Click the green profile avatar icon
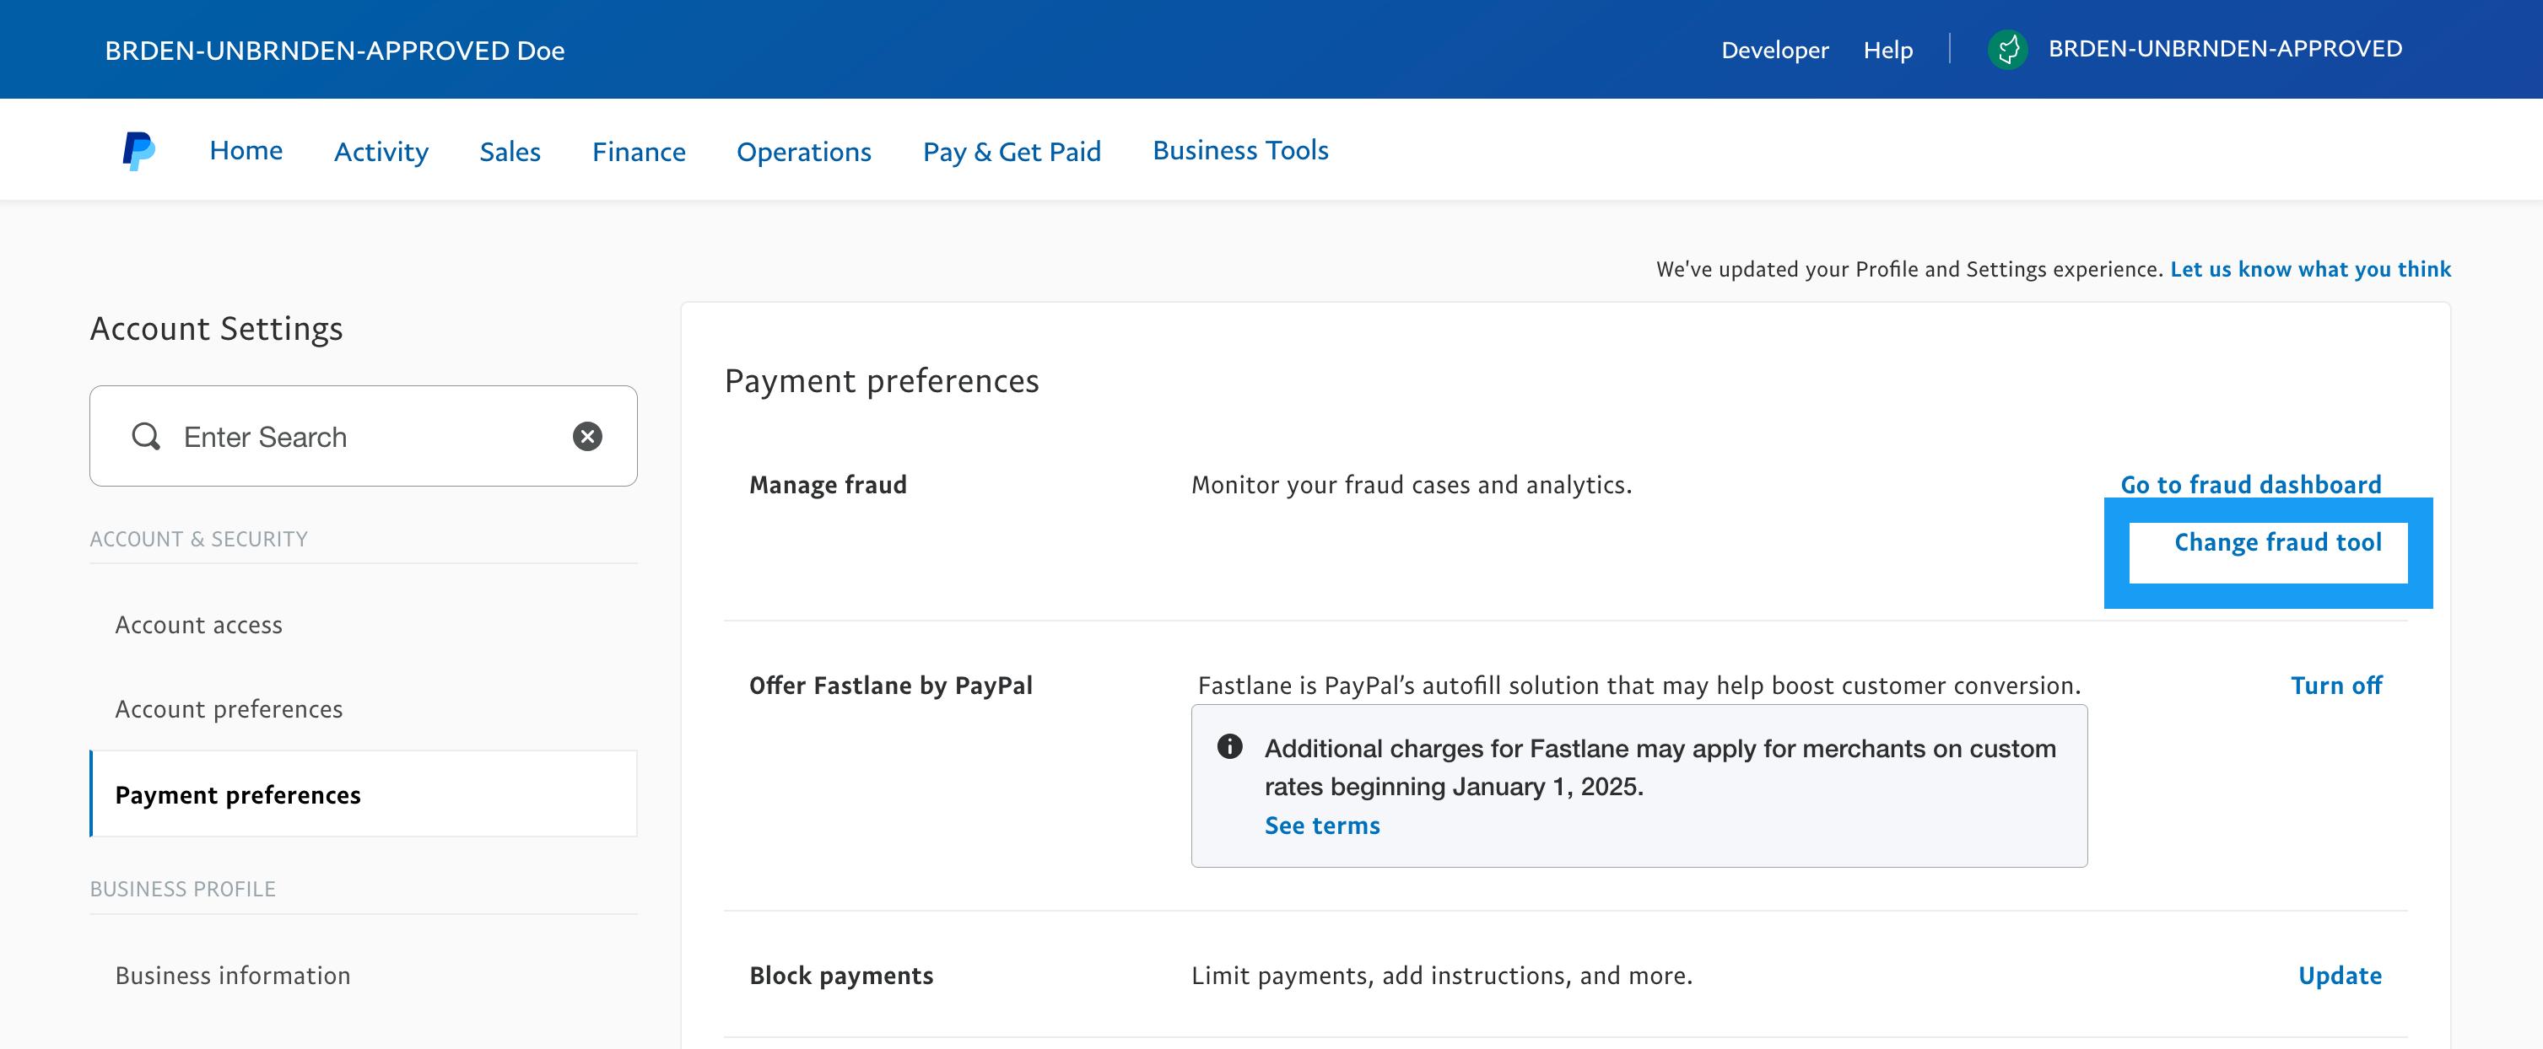 [x=2007, y=50]
